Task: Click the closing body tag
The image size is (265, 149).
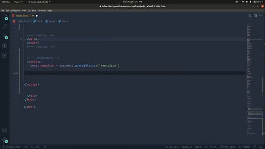Action: (x=29, y=99)
